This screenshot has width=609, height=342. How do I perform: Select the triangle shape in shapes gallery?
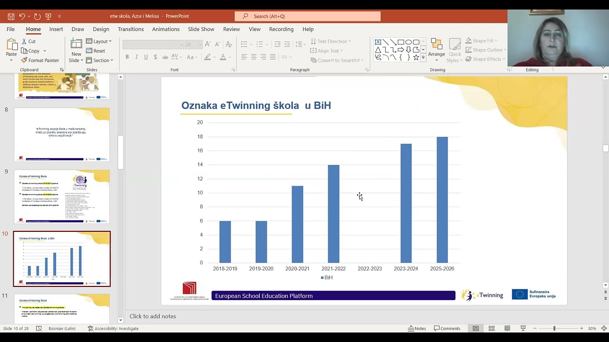[378, 49]
